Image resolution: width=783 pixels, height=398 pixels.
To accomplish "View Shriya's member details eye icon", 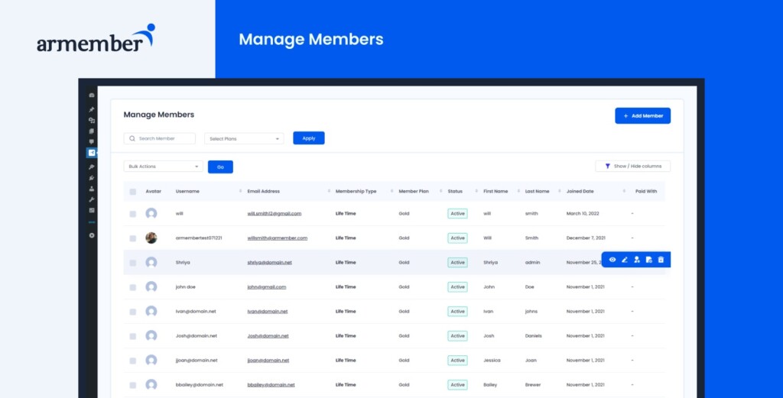I will (612, 259).
